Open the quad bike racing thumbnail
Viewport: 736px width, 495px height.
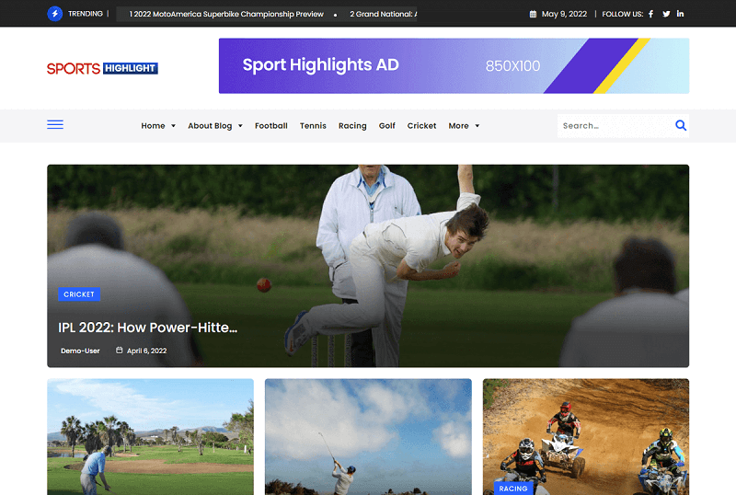(x=586, y=437)
